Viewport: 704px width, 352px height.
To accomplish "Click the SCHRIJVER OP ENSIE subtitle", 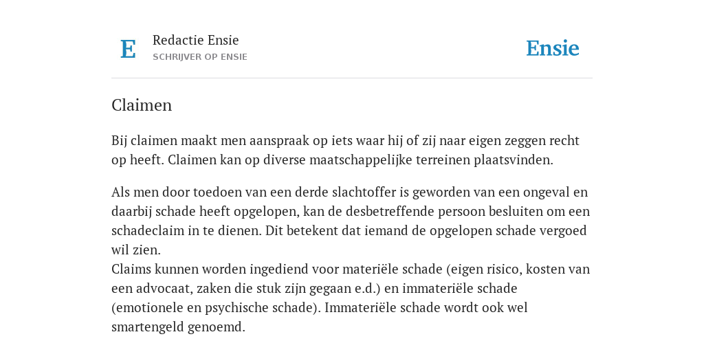I will tap(200, 57).
